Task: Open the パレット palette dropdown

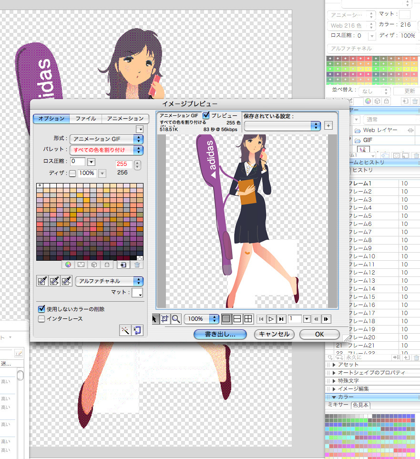Action: point(107,150)
